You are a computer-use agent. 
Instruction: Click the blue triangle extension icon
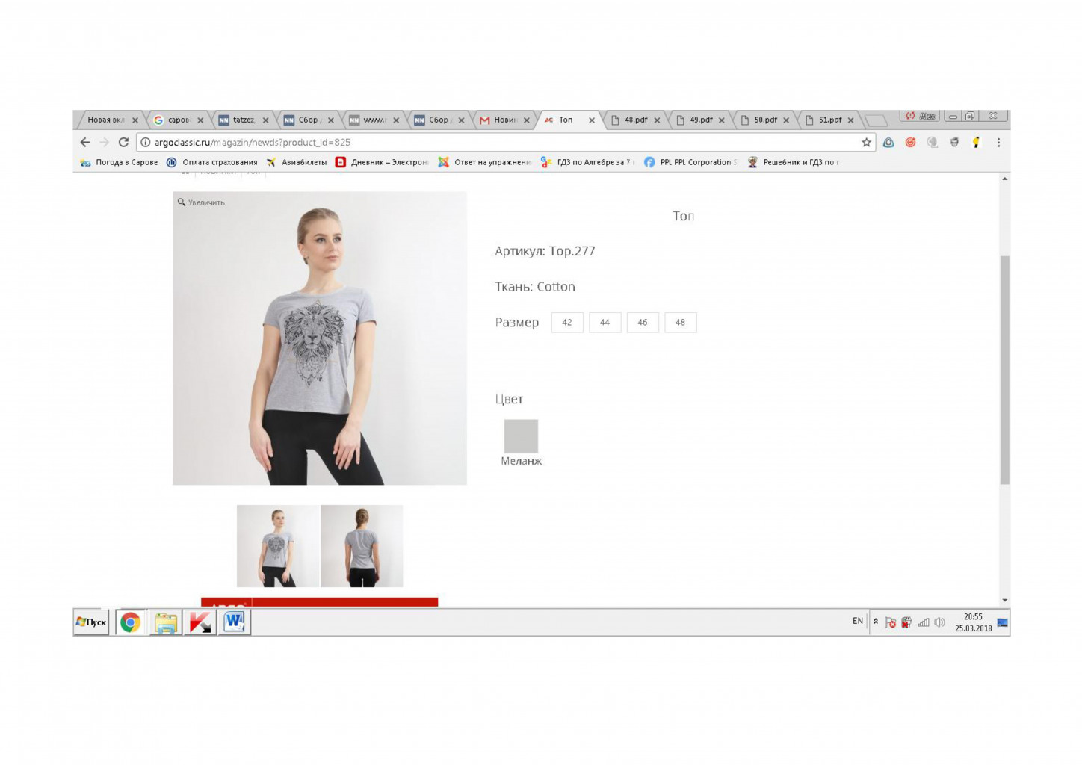888,142
